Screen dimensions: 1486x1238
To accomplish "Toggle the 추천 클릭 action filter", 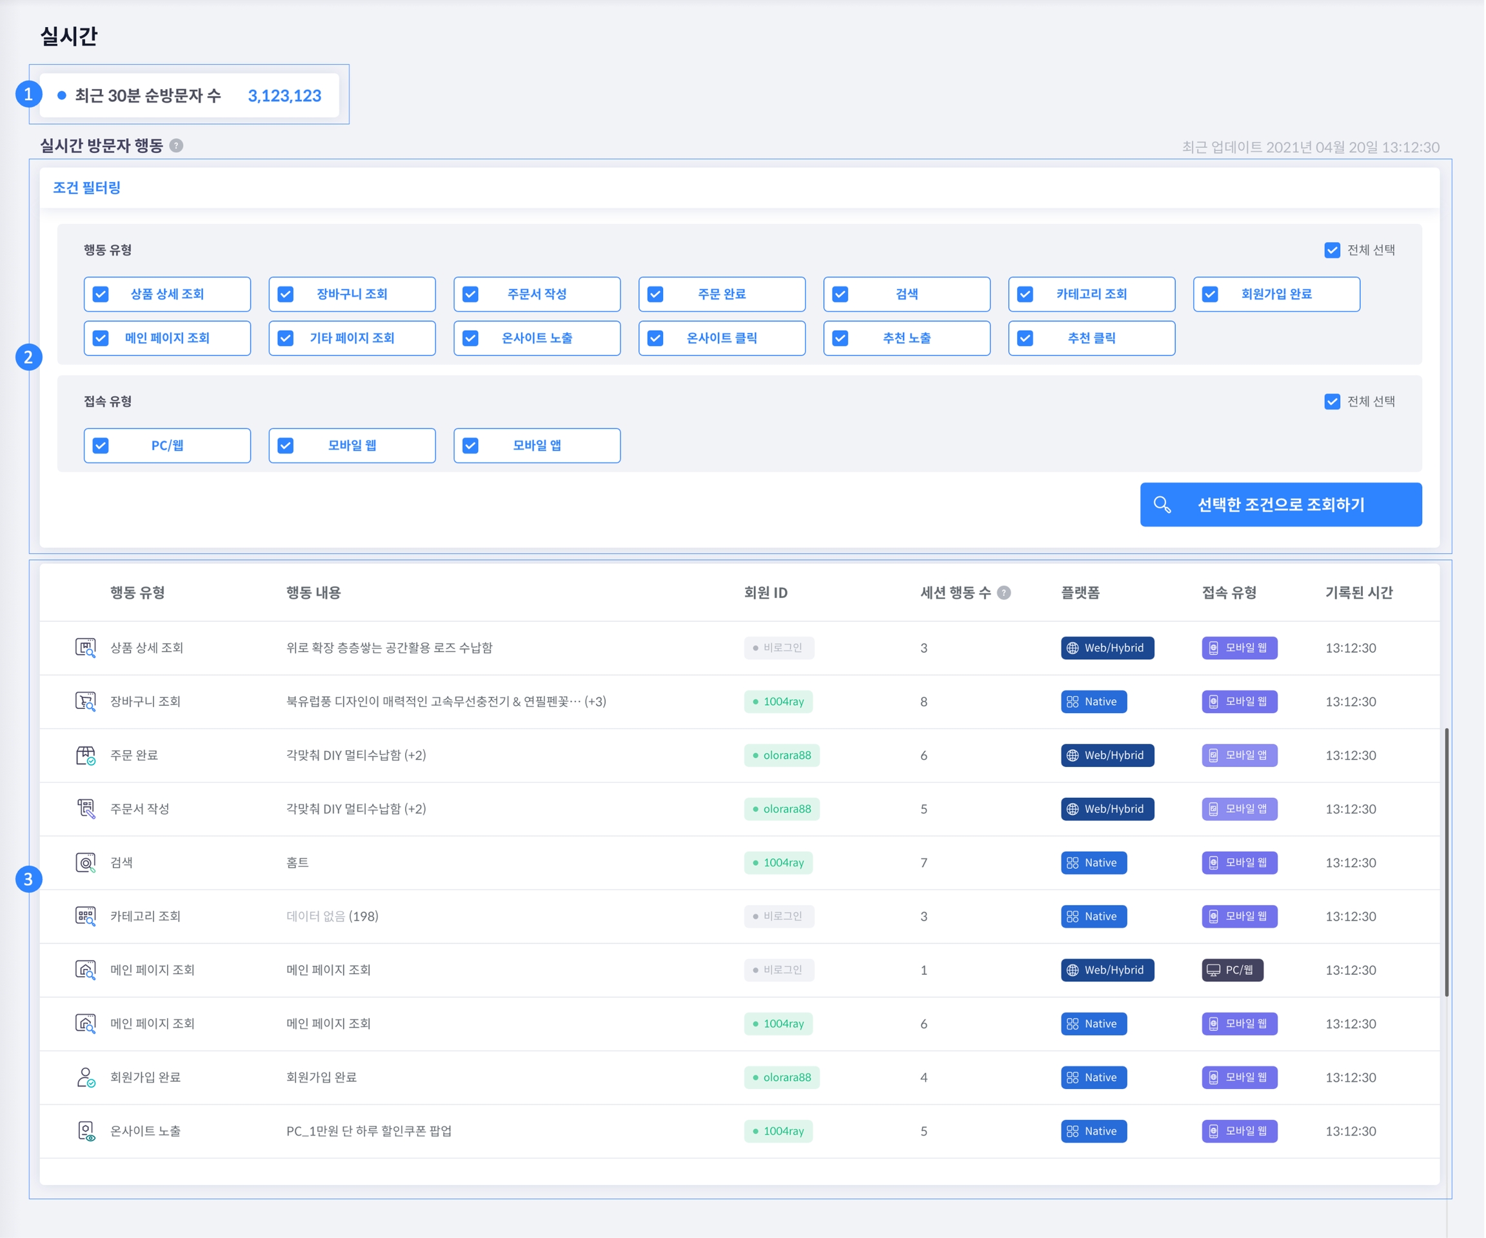I will pos(1025,338).
